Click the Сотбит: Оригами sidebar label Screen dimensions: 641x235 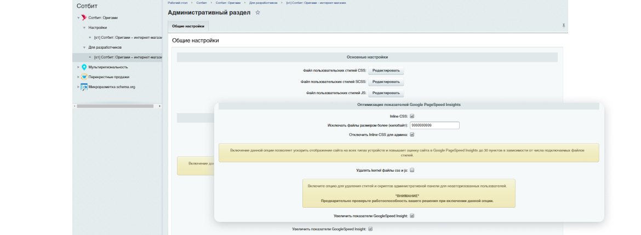tap(103, 18)
